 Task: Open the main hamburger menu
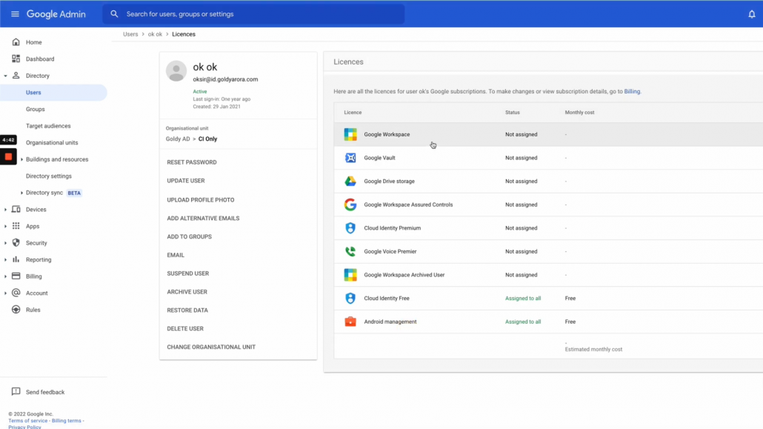coord(15,14)
